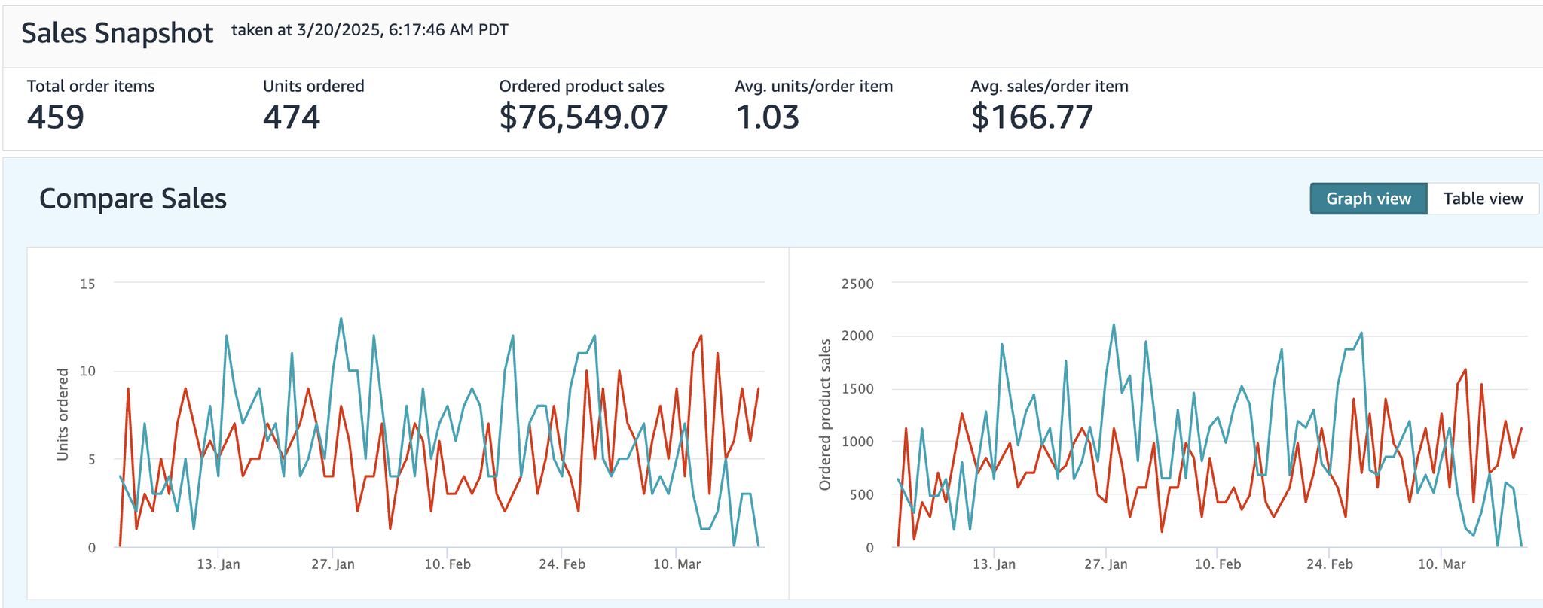Click the Total order items value 459
Image resolution: width=1543 pixels, height=608 pixels.
(56, 117)
